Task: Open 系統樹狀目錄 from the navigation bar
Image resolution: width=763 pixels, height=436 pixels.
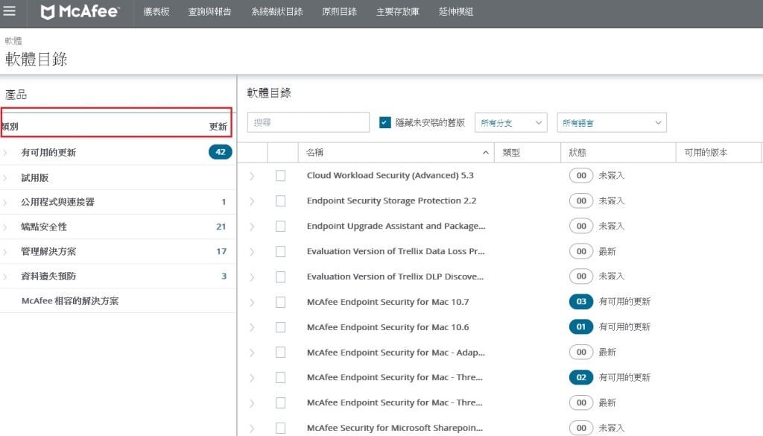Action: point(277,12)
